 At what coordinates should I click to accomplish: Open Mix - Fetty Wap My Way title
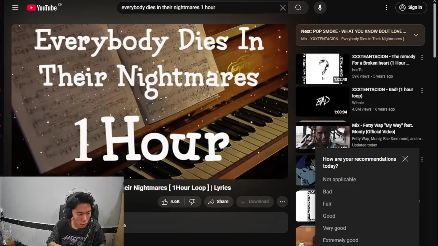coord(383,128)
